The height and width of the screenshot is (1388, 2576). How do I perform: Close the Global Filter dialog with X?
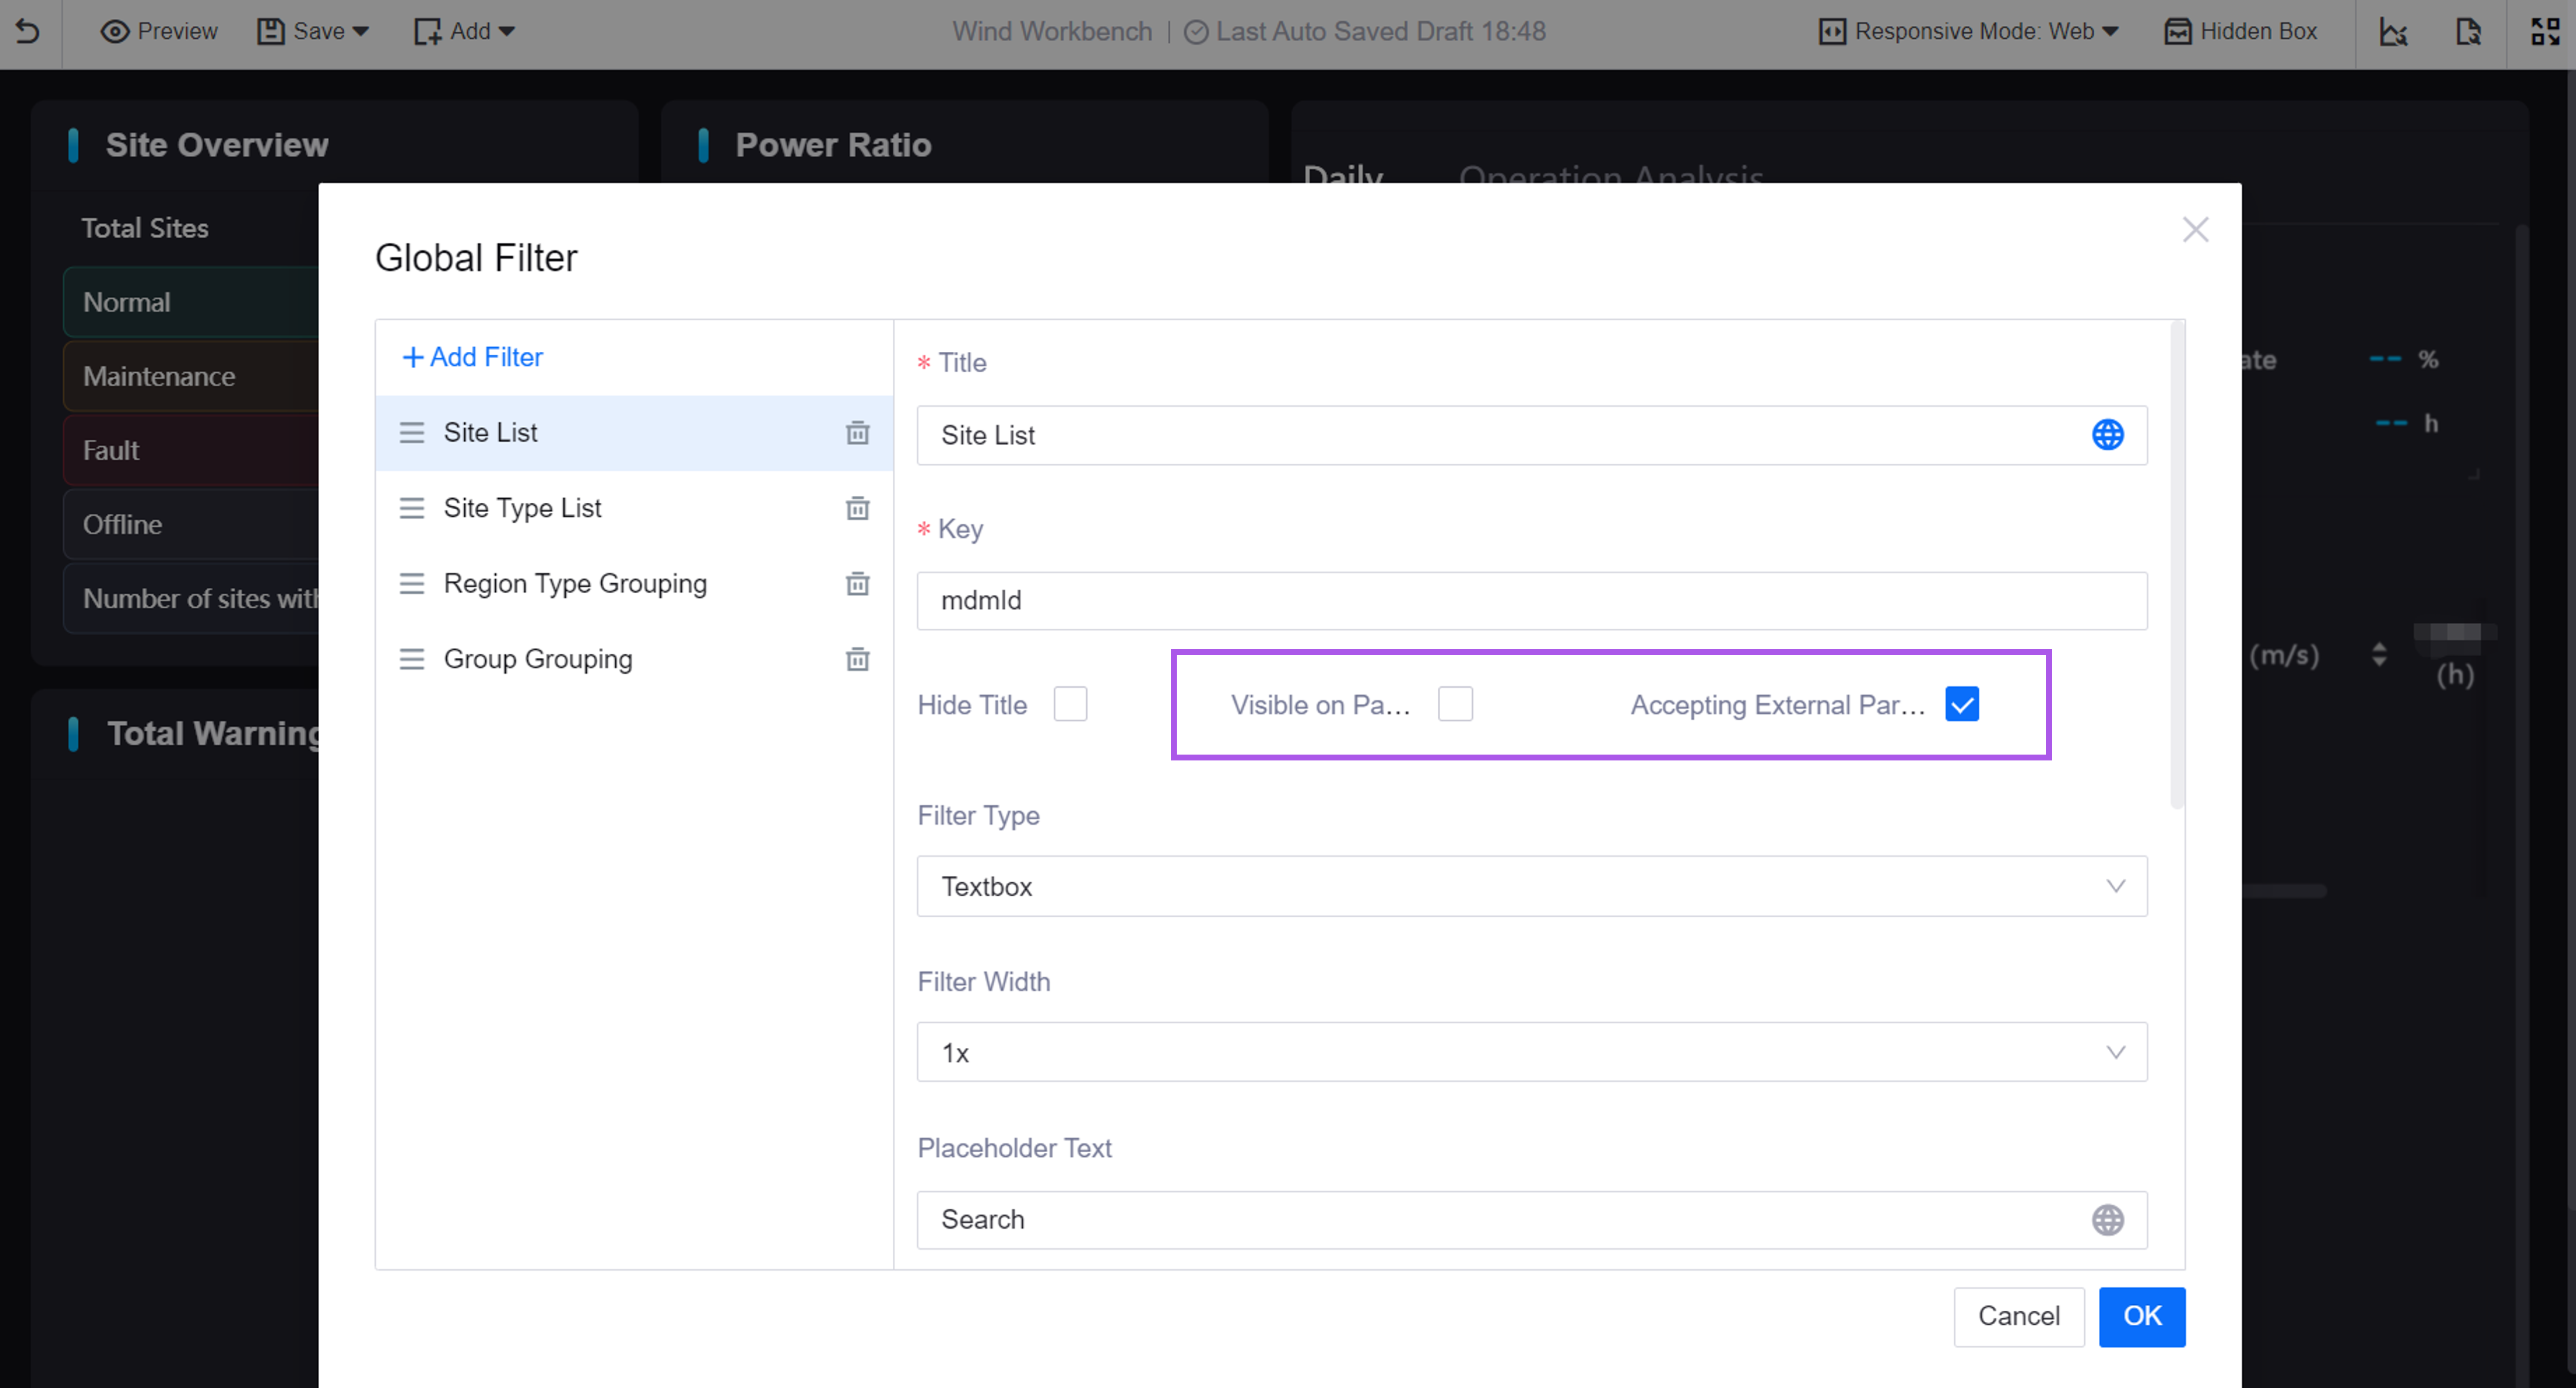click(2195, 230)
